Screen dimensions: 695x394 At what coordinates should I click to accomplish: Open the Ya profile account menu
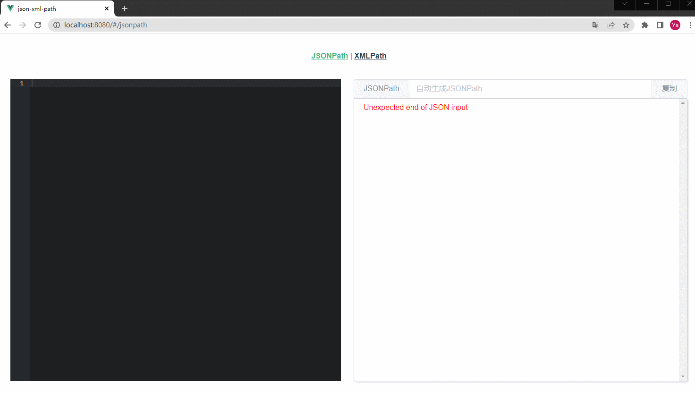coord(675,25)
